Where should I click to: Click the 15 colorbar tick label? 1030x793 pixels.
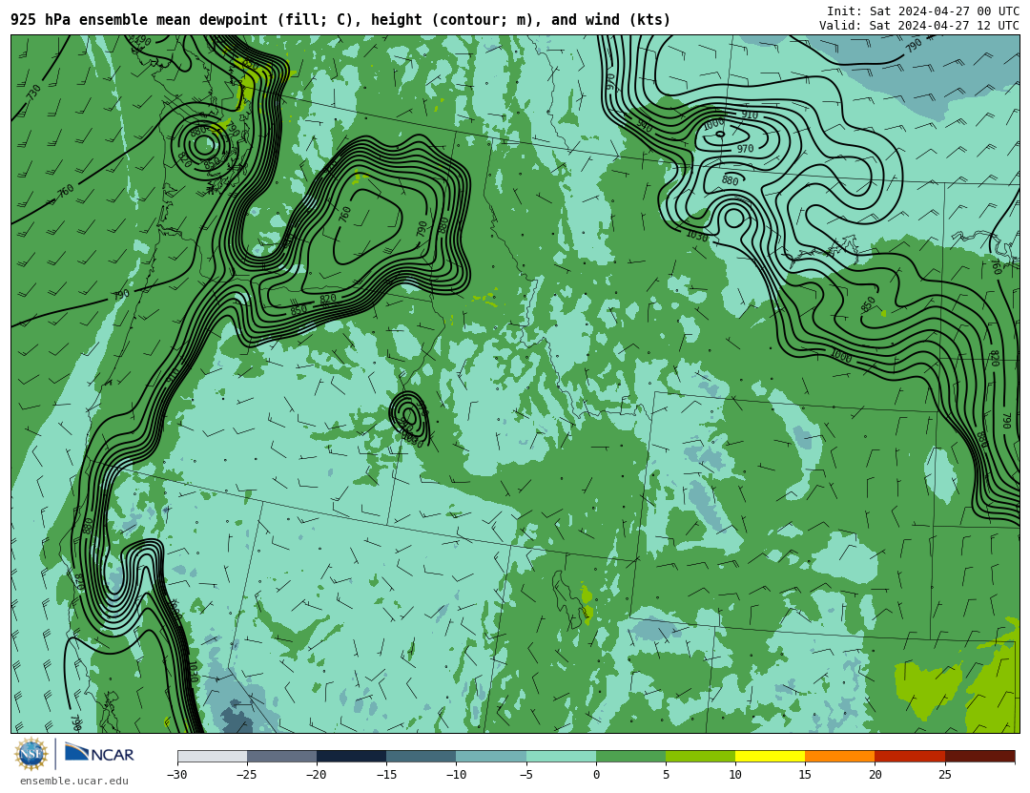click(x=805, y=775)
